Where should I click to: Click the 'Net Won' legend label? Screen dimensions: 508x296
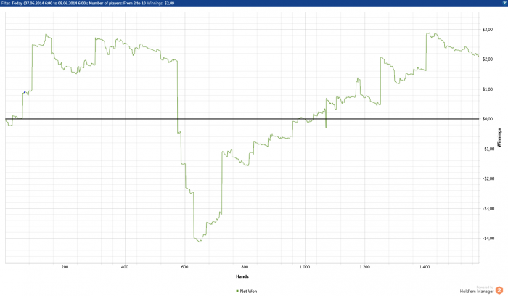tap(248, 292)
